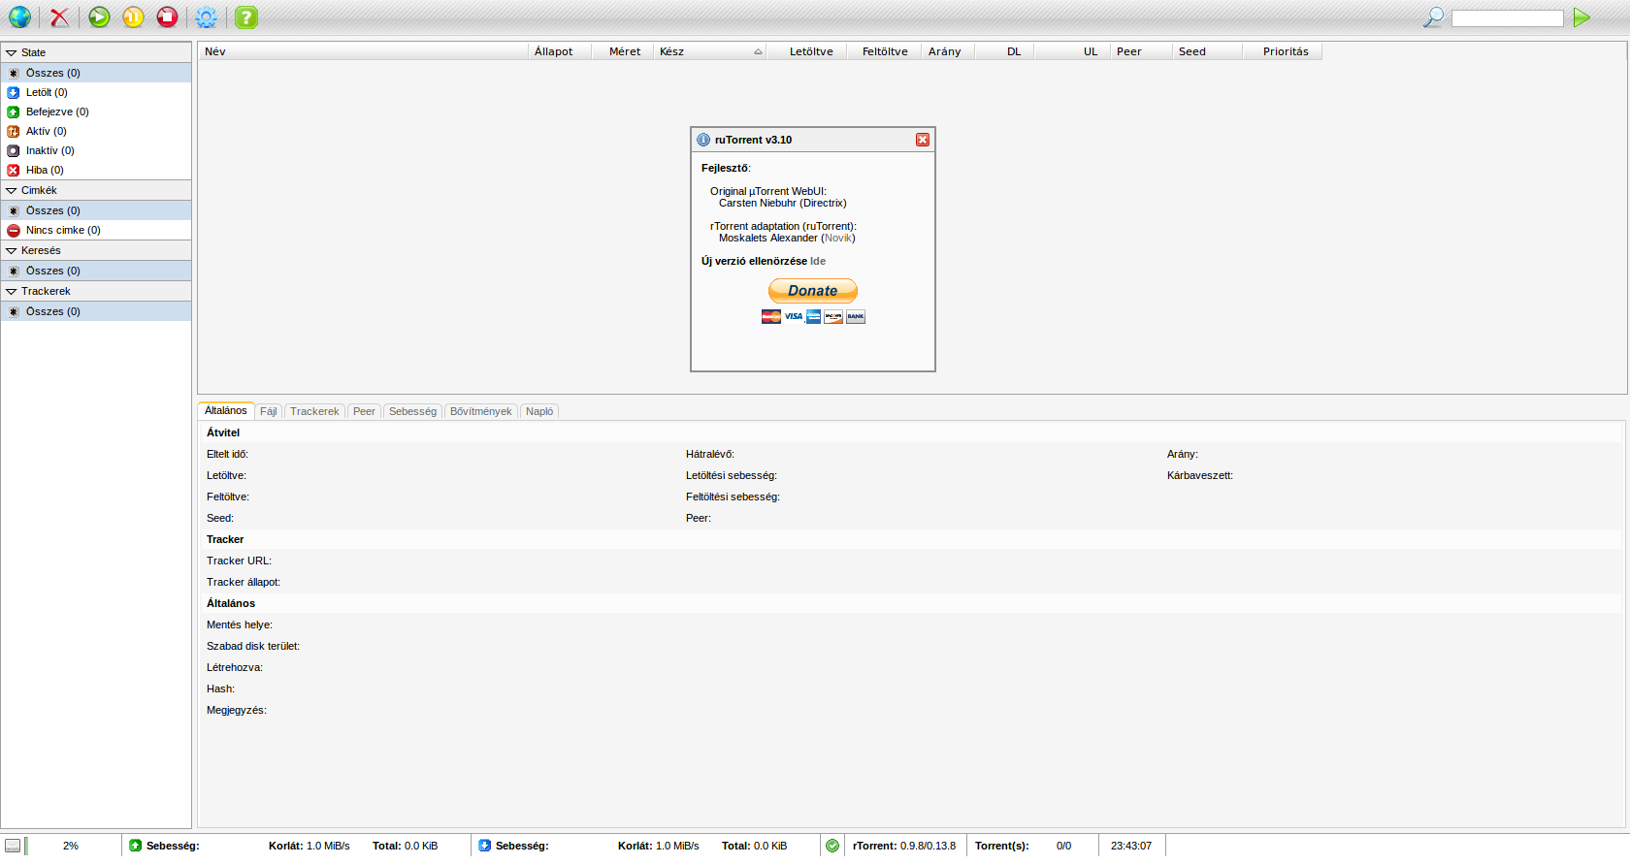Select Összes (0) under Cimkék
The width and height of the screenshot is (1631, 865).
point(96,210)
